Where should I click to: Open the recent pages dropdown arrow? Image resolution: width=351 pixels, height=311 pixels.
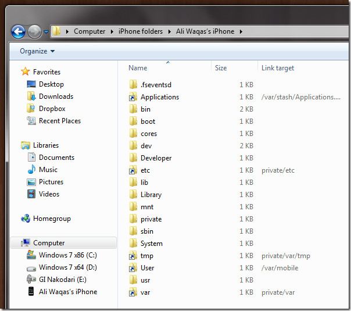coord(46,32)
